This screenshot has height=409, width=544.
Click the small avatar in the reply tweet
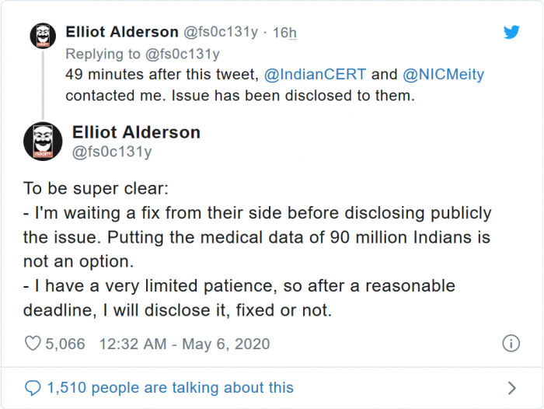coord(42,35)
